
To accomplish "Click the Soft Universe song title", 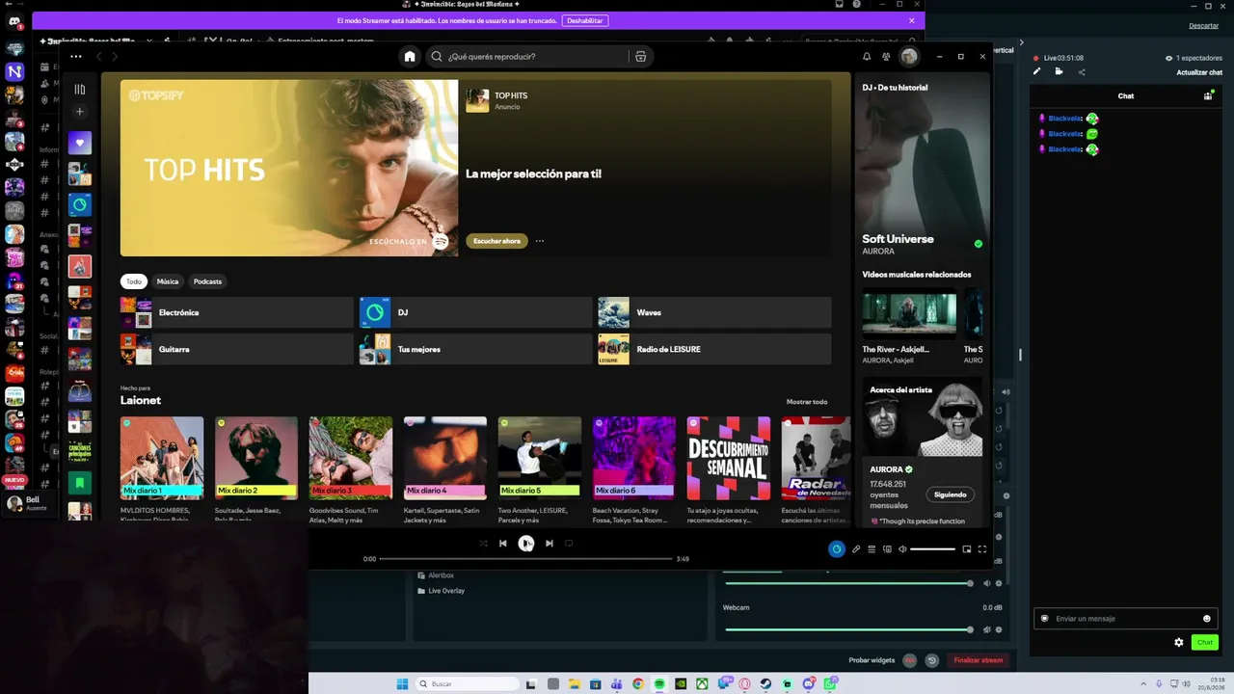I will tap(898, 239).
